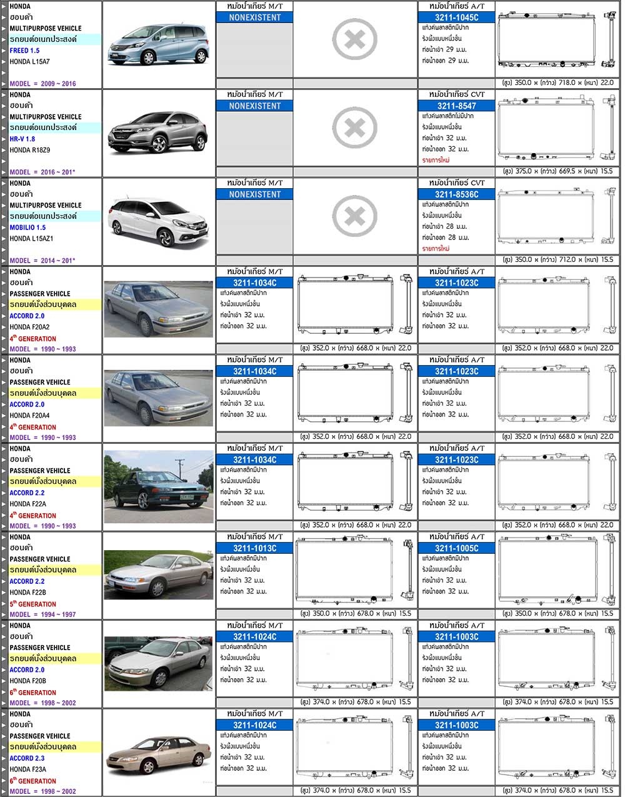Click the no-radiator X icon in the Freed 1.5 row
The image size is (625, 797).
(x=354, y=41)
